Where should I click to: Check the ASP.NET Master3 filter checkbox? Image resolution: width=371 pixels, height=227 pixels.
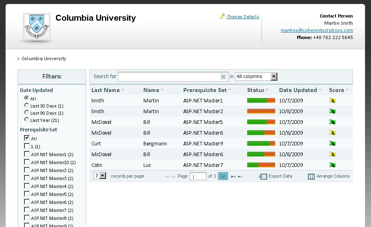(27, 178)
